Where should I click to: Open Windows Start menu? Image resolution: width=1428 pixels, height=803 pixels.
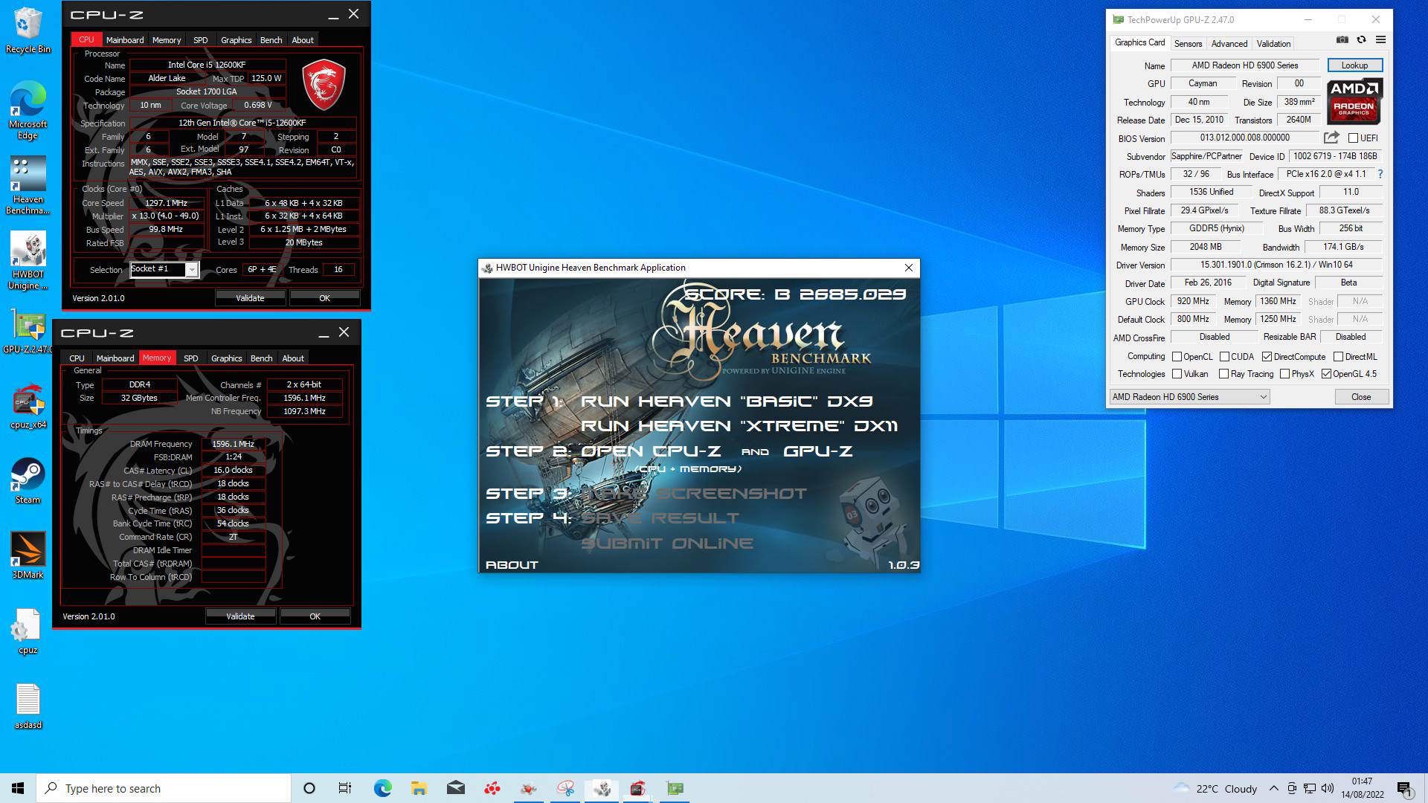pos(18,788)
